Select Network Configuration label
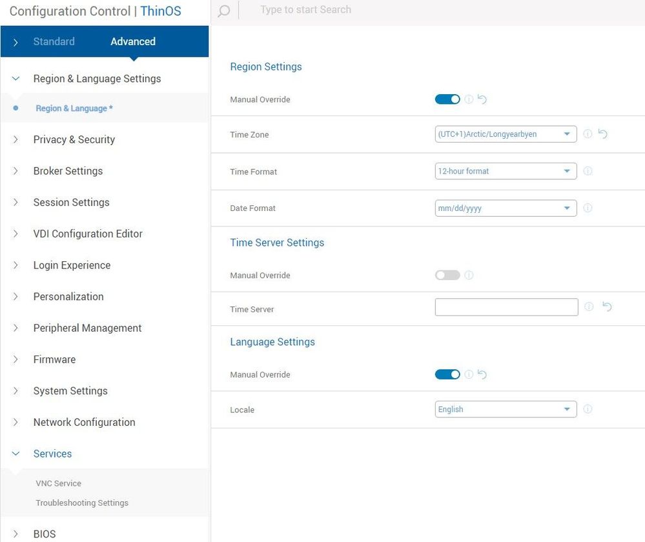Image resolution: width=645 pixels, height=542 pixels. [85, 422]
